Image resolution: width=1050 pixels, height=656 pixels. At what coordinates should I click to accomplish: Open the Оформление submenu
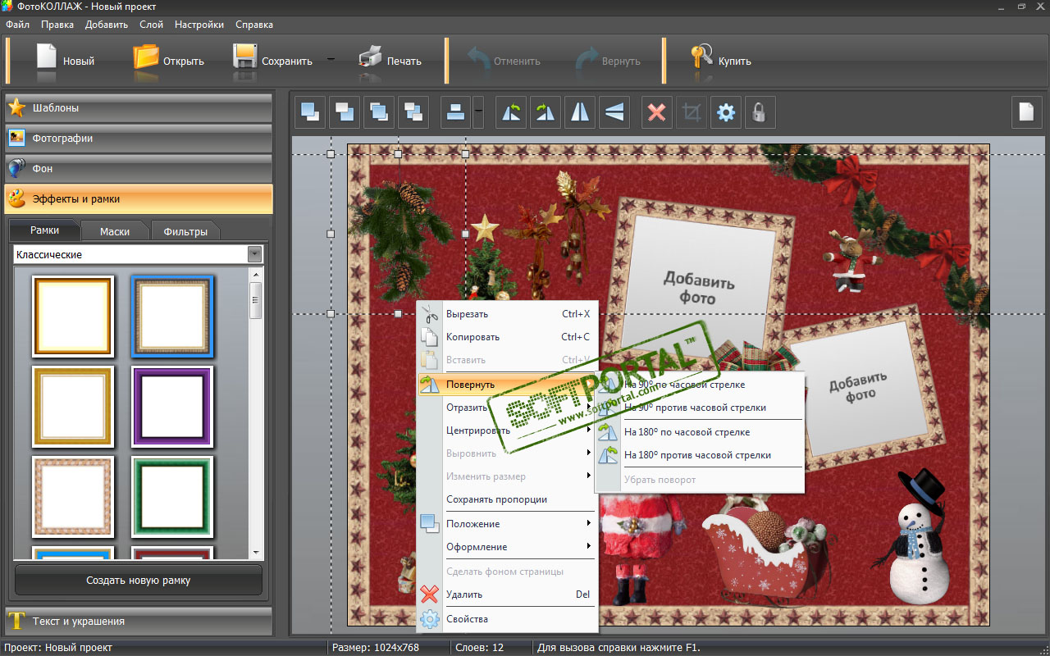pyautogui.click(x=508, y=547)
